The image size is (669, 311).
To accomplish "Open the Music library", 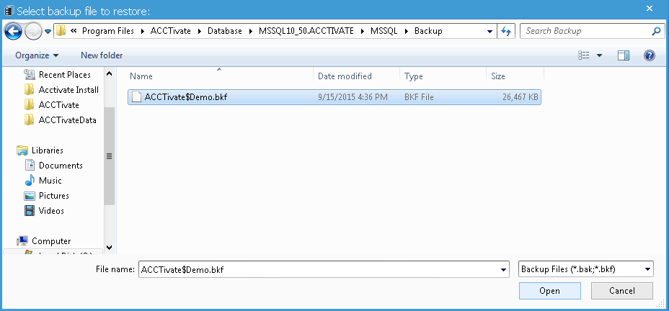I will click(x=50, y=181).
